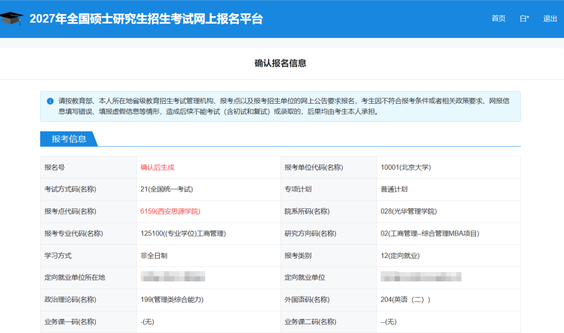
Task: Select the 报考信息 section tab
Action: click(69, 139)
